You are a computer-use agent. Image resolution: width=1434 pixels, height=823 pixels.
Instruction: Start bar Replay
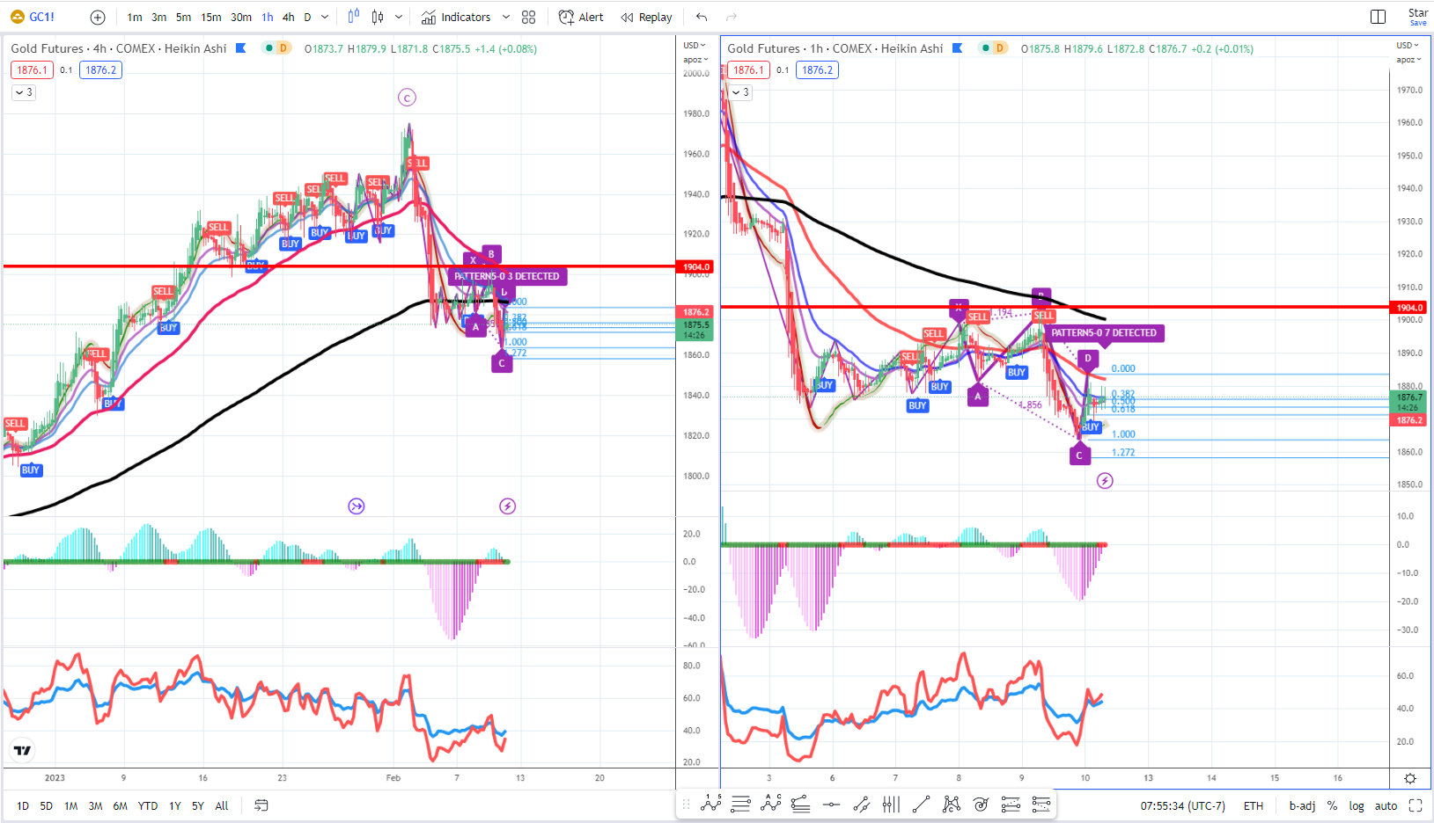point(646,17)
